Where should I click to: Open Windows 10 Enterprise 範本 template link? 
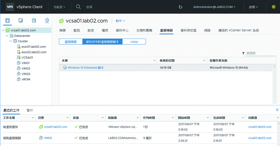86,68
